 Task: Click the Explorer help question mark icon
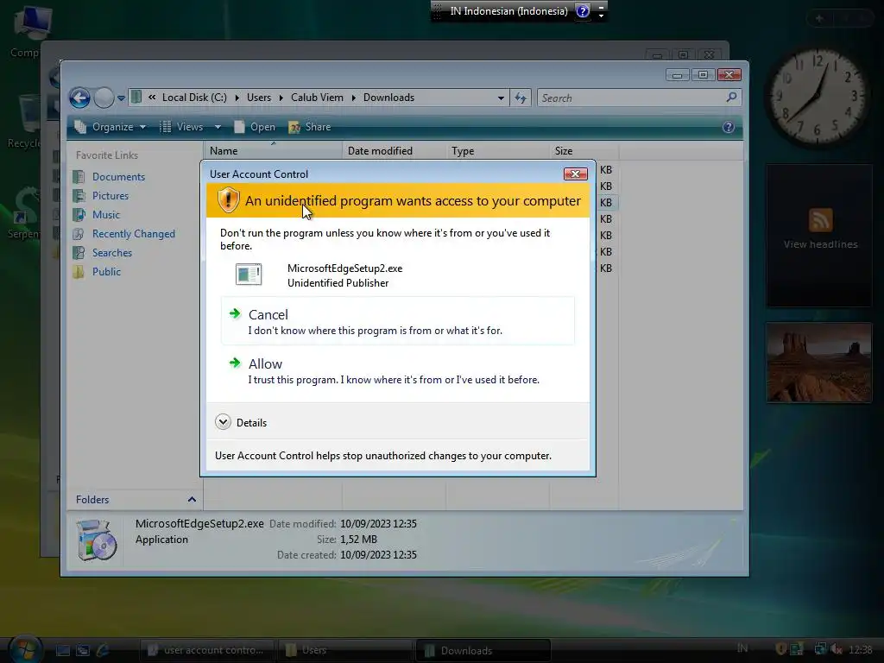(x=729, y=127)
